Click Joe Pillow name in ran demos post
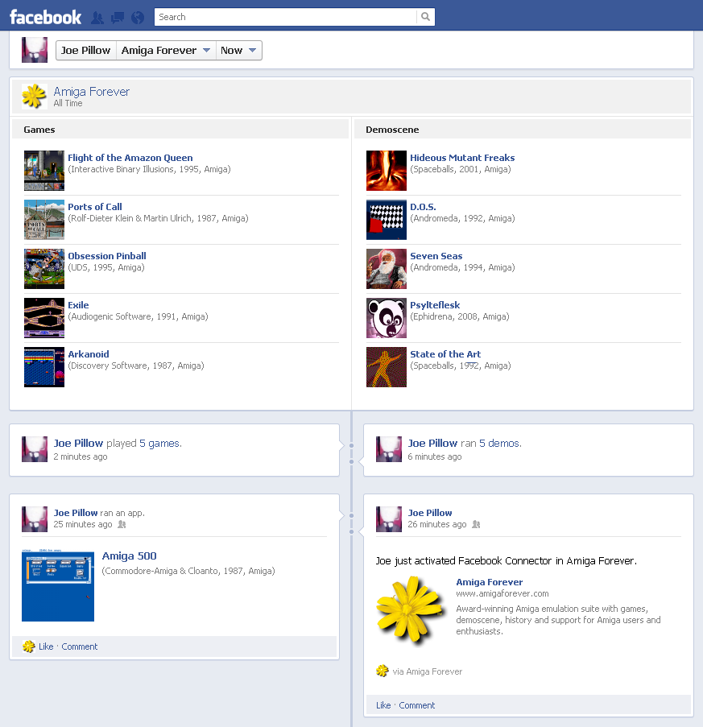703x727 pixels. click(x=432, y=444)
